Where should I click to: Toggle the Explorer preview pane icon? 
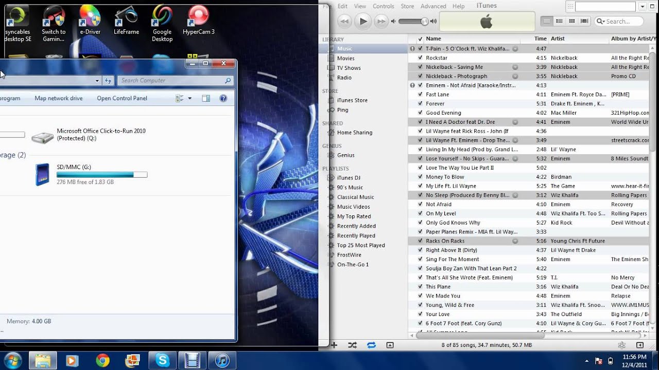[x=206, y=98]
